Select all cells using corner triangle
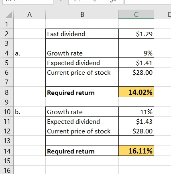Screen dimensions: 171x174 coord(9,14)
